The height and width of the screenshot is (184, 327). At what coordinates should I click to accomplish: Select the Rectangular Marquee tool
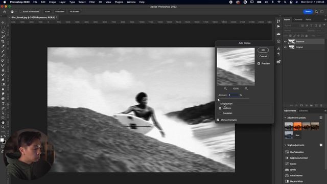pyautogui.click(x=3, y=27)
